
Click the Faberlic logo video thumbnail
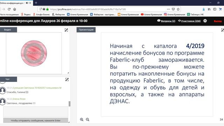pos(34,53)
